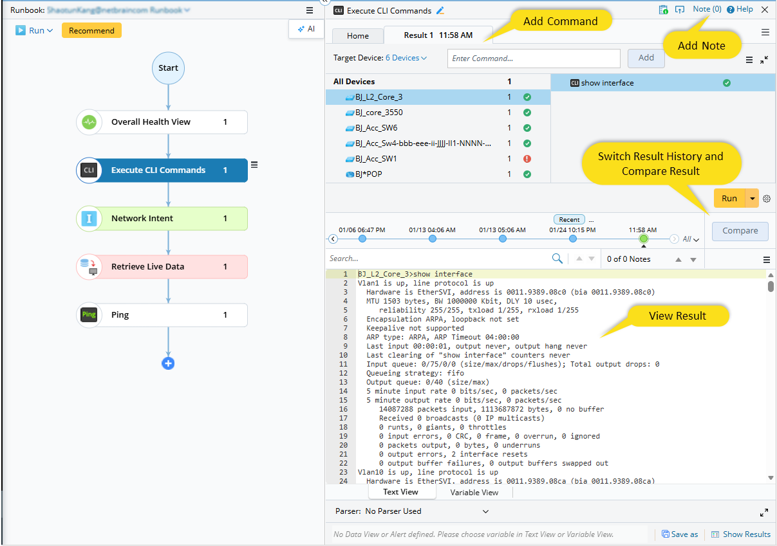Click the result Search field
This screenshot has height=546, width=777.
(438, 259)
